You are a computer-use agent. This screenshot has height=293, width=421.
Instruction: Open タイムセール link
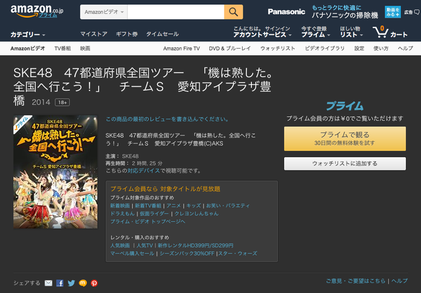pyautogui.click(x=162, y=34)
